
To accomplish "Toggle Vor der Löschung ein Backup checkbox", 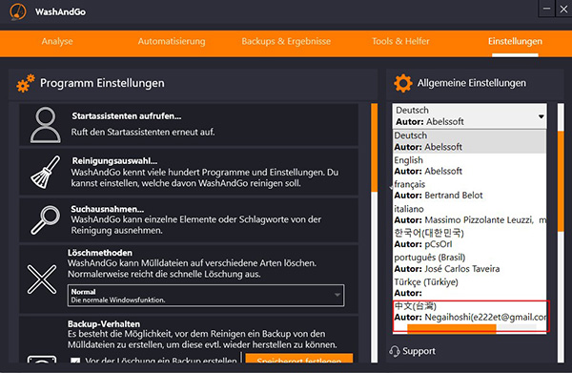I will (x=75, y=361).
